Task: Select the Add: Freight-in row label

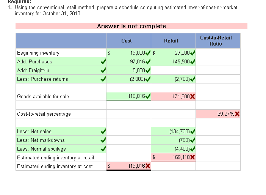Action: point(33,70)
